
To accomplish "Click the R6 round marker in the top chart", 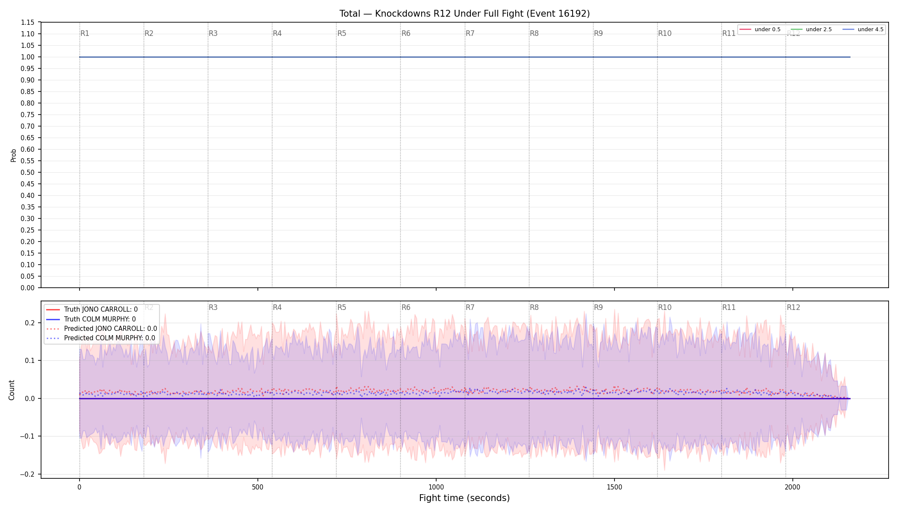I will click(x=406, y=33).
